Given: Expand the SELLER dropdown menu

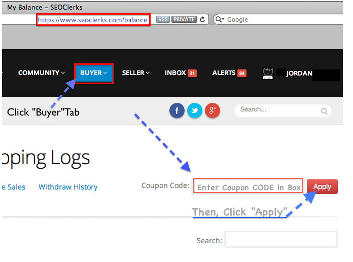Looking at the screenshot, I should coord(135,73).
